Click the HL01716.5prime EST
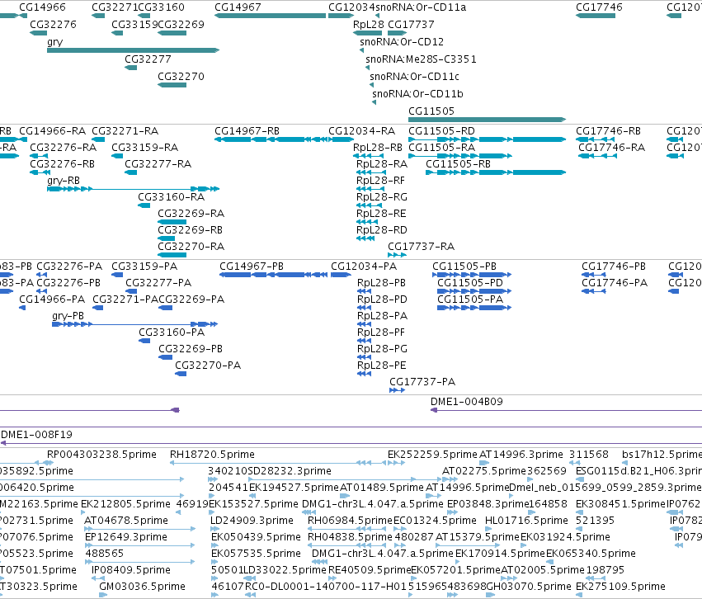This screenshot has height=599, width=702. pyautogui.click(x=489, y=529)
